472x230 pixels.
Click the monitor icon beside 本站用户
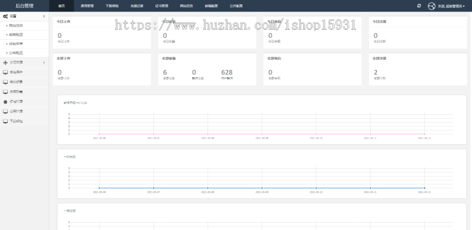[x=5, y=72]
